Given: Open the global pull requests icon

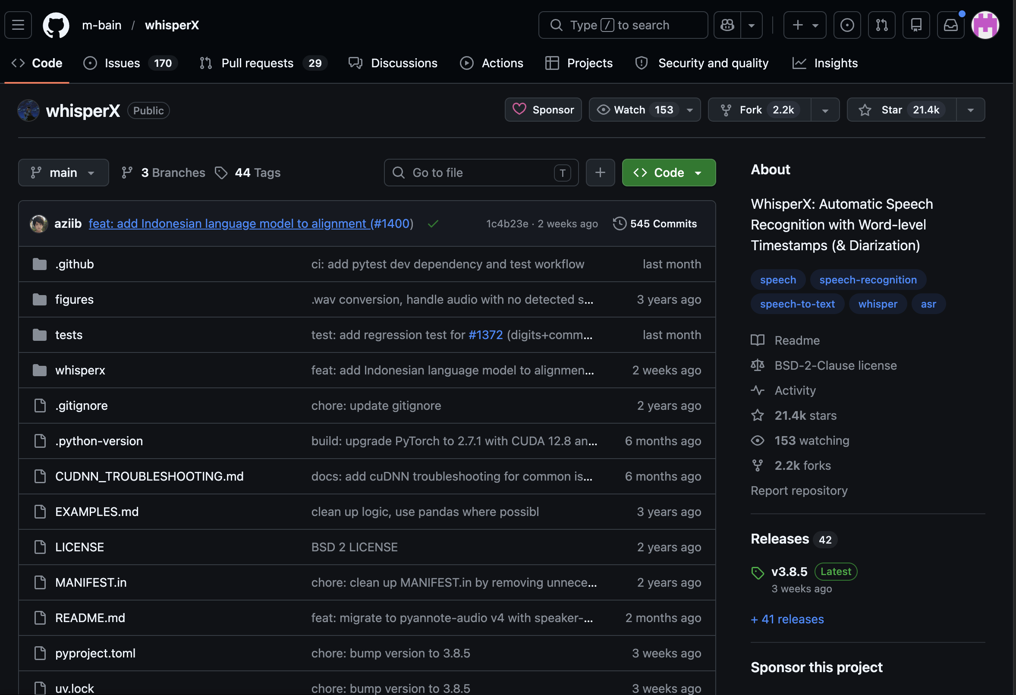Looking at the screenshot, I should (881, 25).
